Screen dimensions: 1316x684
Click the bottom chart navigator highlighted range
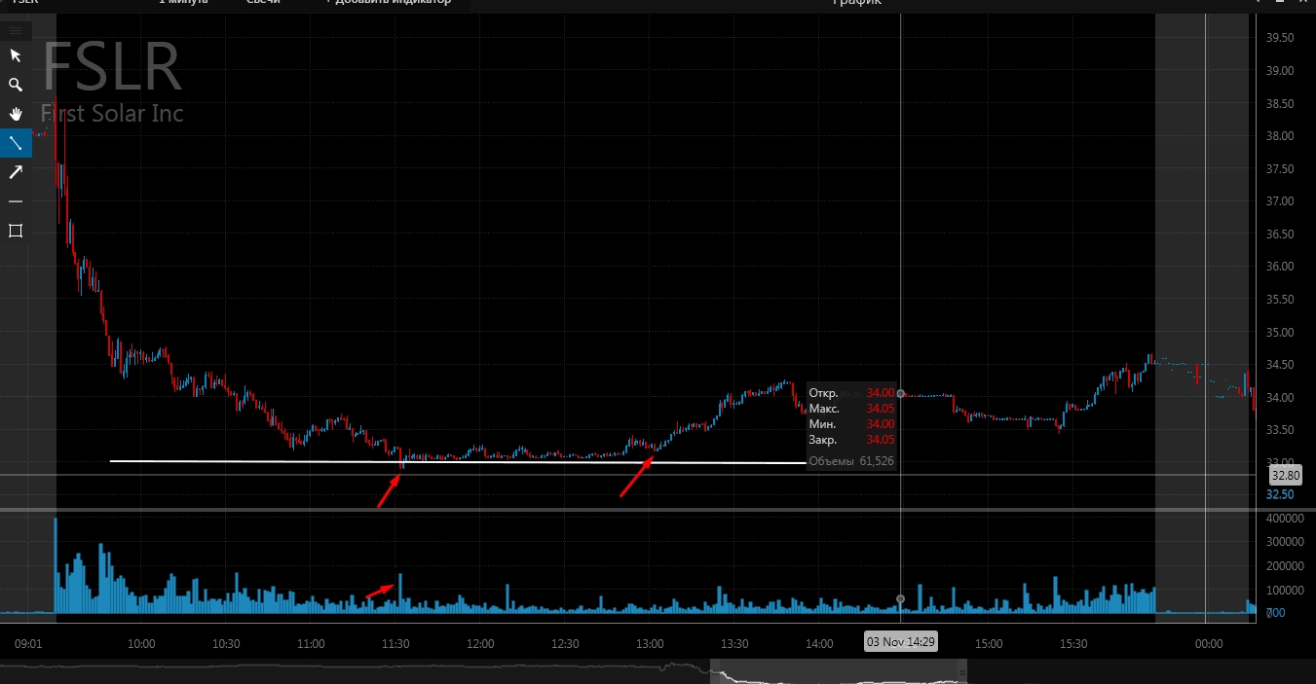click(x=838, y=671)
